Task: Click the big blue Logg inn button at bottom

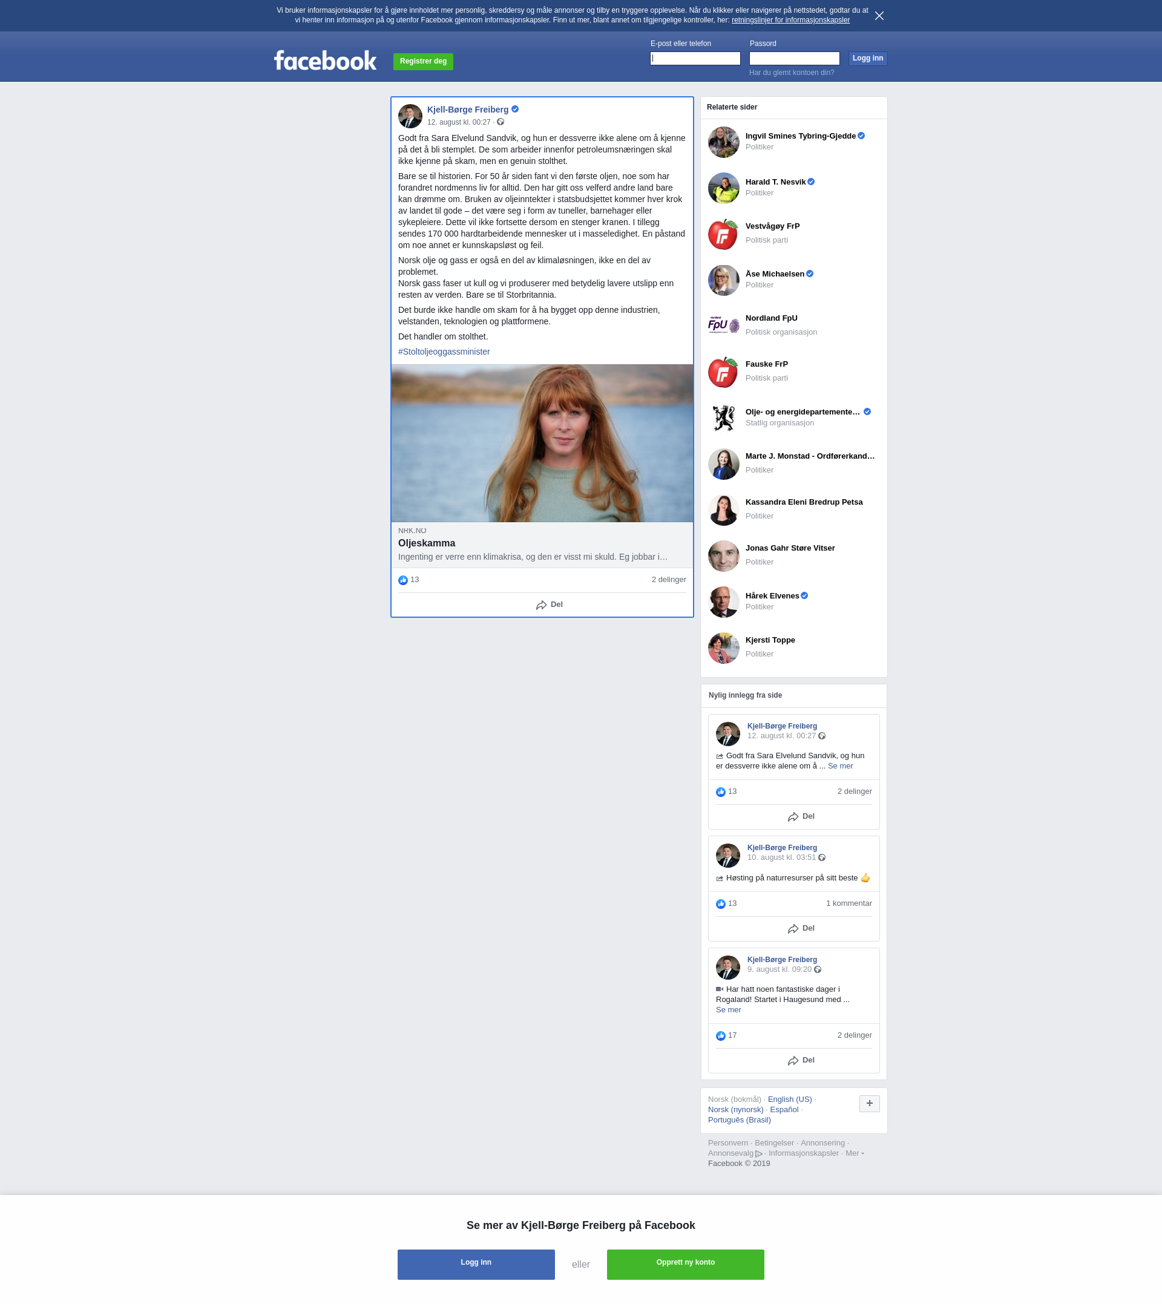Action: click(x=476, y=1265)
